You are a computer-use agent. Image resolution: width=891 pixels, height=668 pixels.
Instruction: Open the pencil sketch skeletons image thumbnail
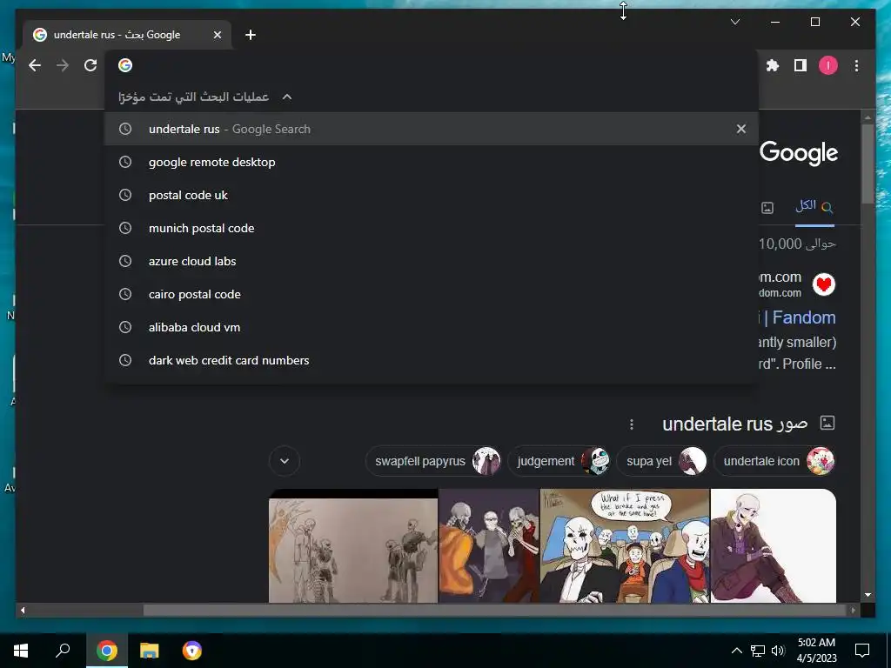pyautogui.click(x=353, y=546)
